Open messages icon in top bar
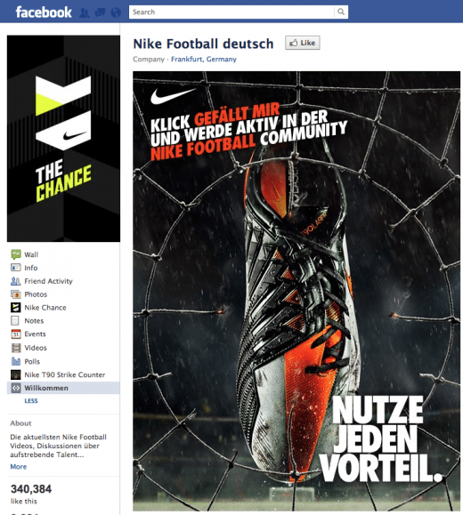This screenshot has width=463, height=515. 101,12
